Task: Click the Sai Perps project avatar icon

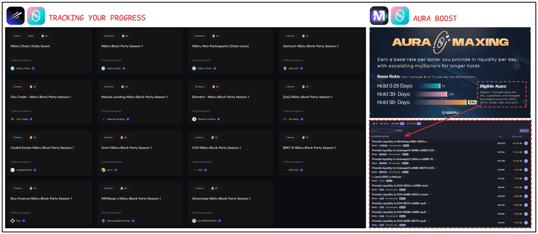Action: [x=285, y=119]
